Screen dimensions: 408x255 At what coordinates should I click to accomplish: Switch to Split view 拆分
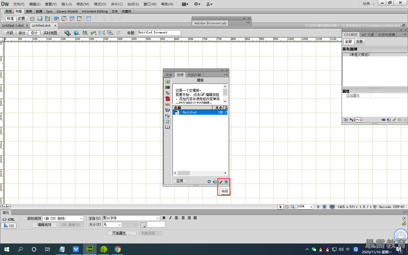[x=22, y=33]
